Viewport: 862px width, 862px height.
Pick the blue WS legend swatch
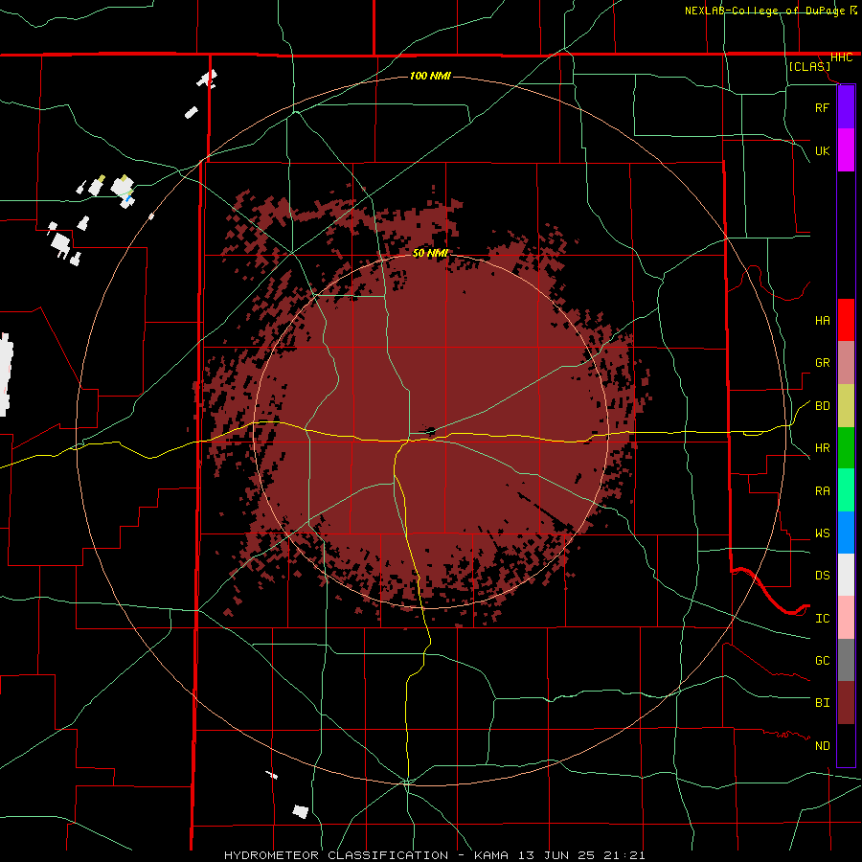pos(846,533)
